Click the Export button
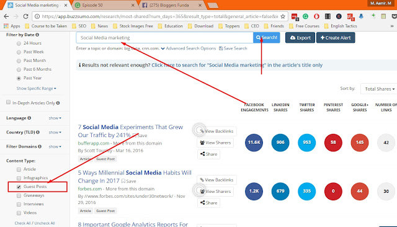 click(300, 38)
